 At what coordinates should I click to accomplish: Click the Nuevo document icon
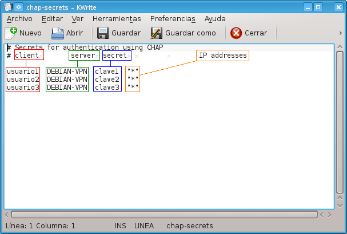(11, 33)
